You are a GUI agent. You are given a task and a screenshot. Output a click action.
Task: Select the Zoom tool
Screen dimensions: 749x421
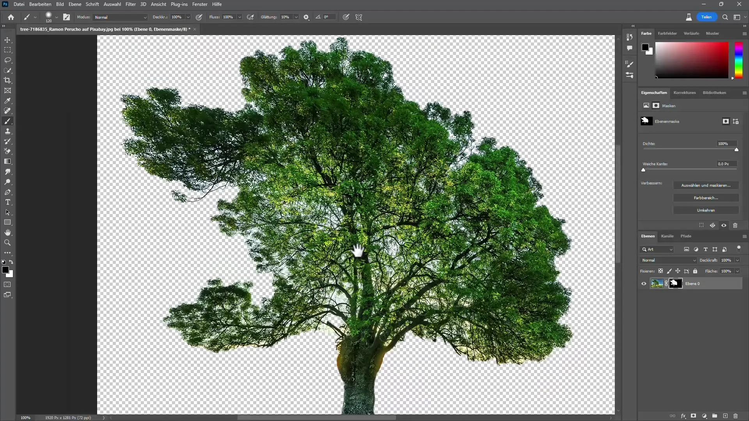click(x=8, y=242)
